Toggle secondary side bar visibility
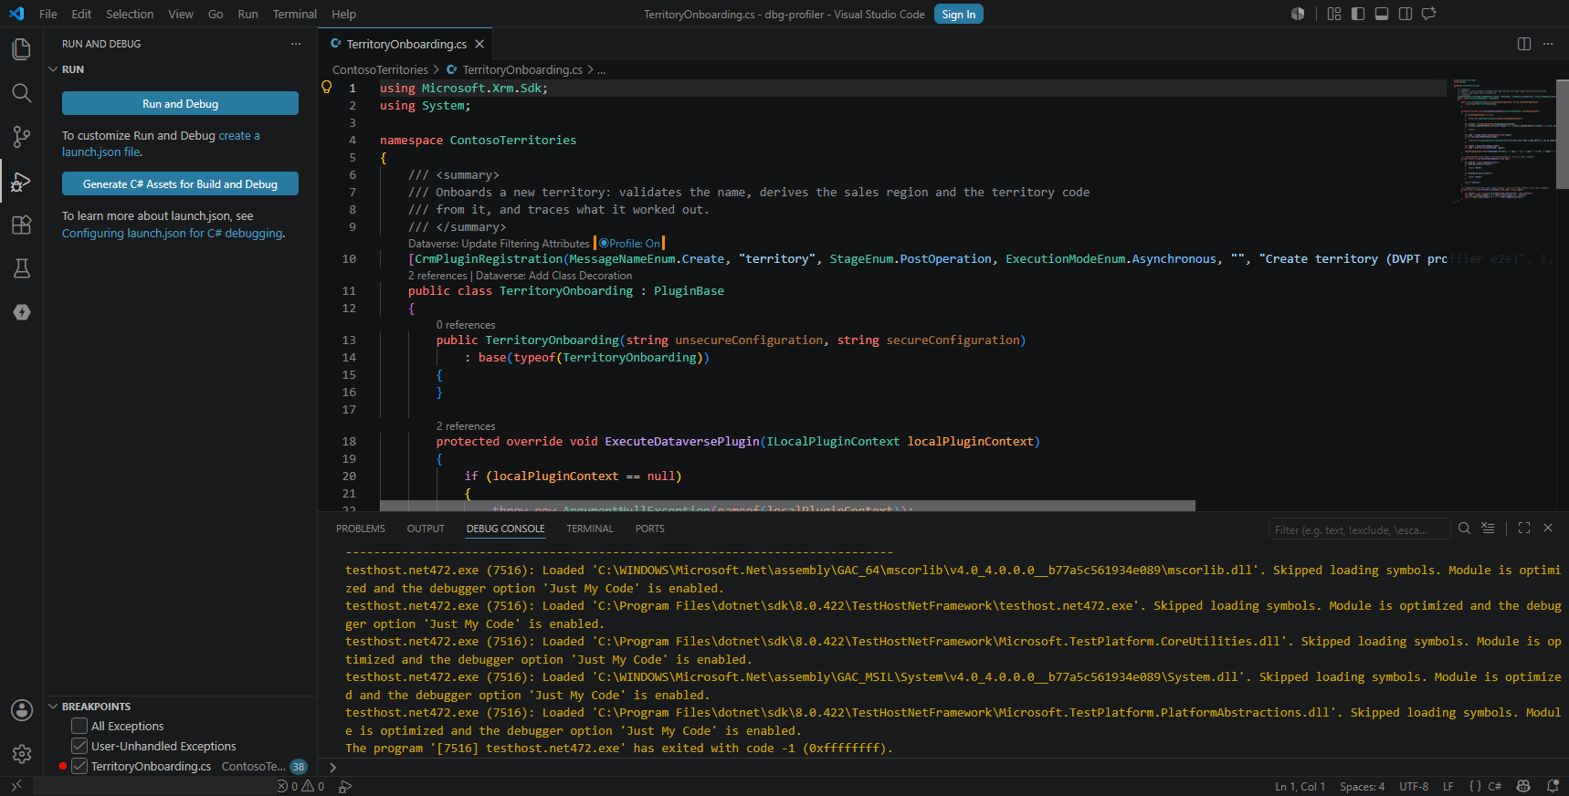The image size is (1569, 796). (1406, 14)
